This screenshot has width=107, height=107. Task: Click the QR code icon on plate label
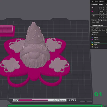pyautogui.click(x=15, y=100)
